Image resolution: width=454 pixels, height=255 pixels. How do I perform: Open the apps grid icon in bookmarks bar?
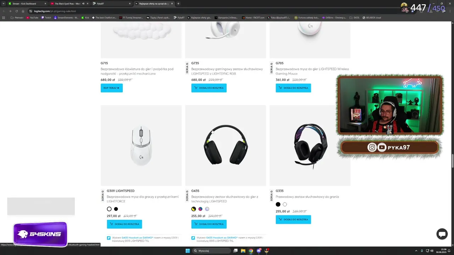coord(4,17)
